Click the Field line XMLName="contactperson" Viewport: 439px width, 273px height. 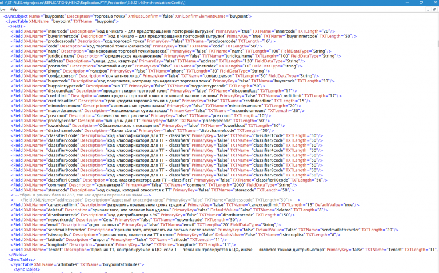[165, 76]
